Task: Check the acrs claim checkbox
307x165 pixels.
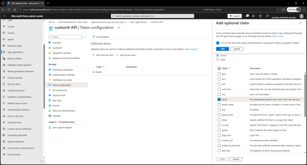Action: pos(219,79)
